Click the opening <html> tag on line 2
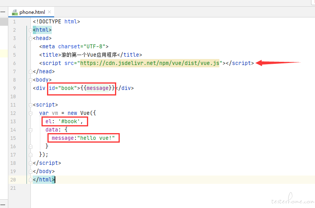 42,30
